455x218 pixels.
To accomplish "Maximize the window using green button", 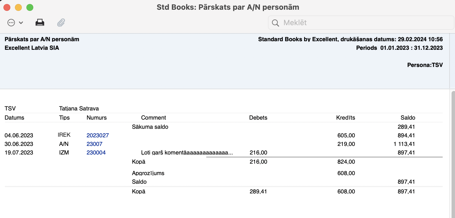I will pyautogui.click(x=30, y=7).
